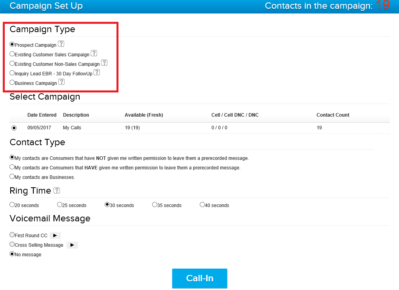Open help for Prospect Campaign
399x290 pixels.
(x=62, y=44)
